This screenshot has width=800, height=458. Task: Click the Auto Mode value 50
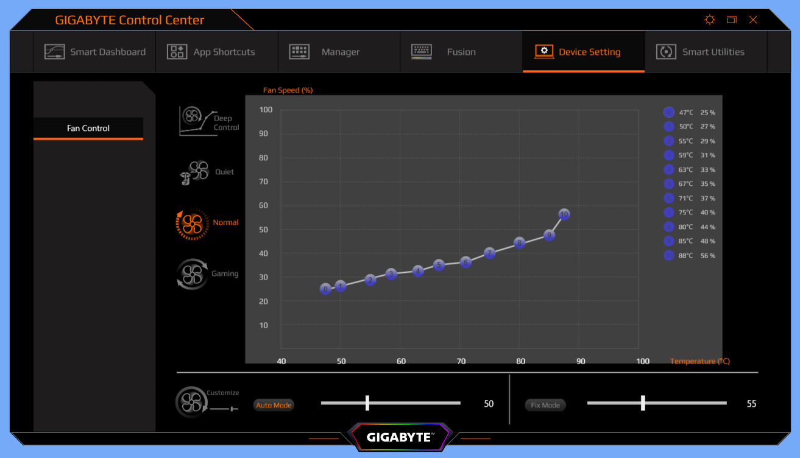[x=489, y=404]
